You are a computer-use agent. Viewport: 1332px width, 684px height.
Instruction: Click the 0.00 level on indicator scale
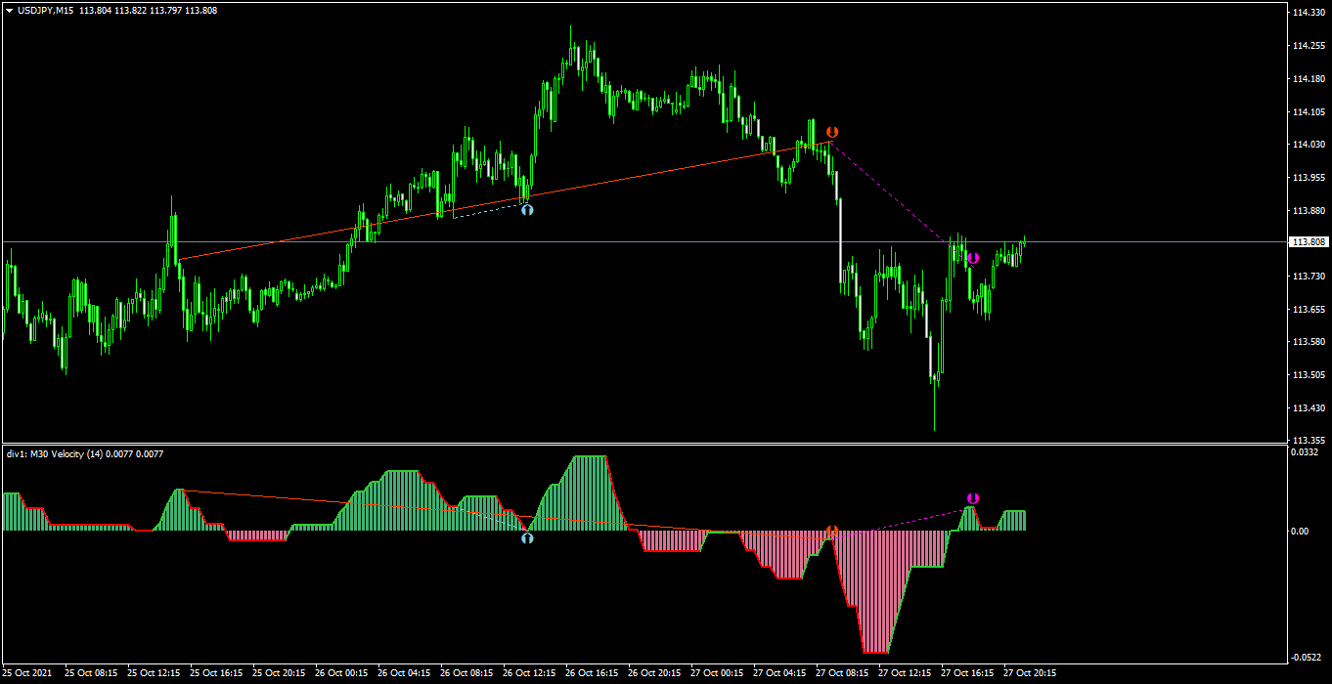(1301, 531)
